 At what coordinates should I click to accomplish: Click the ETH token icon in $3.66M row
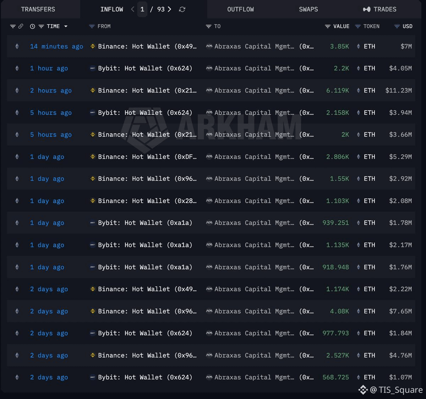(x=358, y=135)
